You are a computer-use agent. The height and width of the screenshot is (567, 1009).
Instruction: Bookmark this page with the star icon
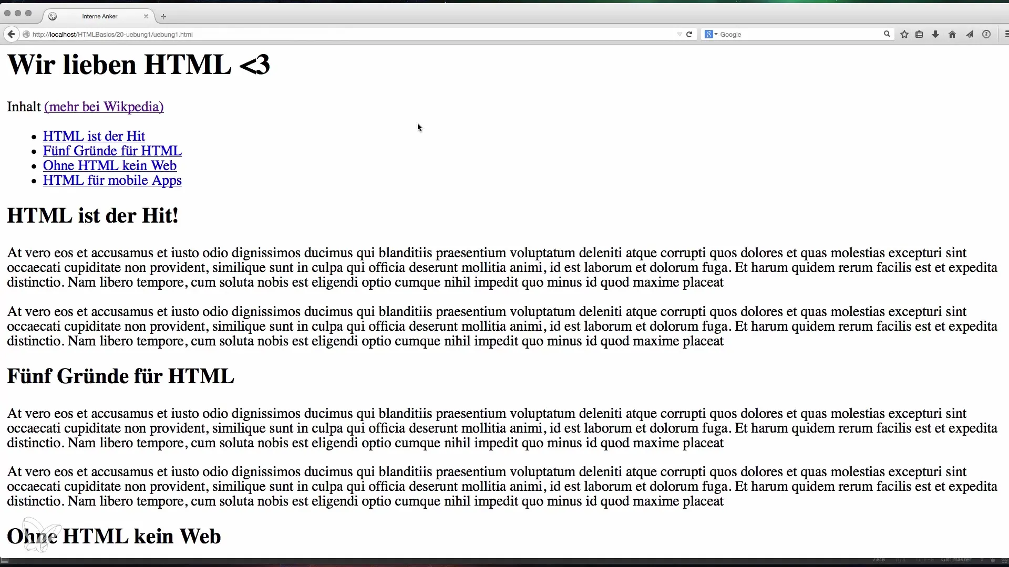(x=904, y=34)
